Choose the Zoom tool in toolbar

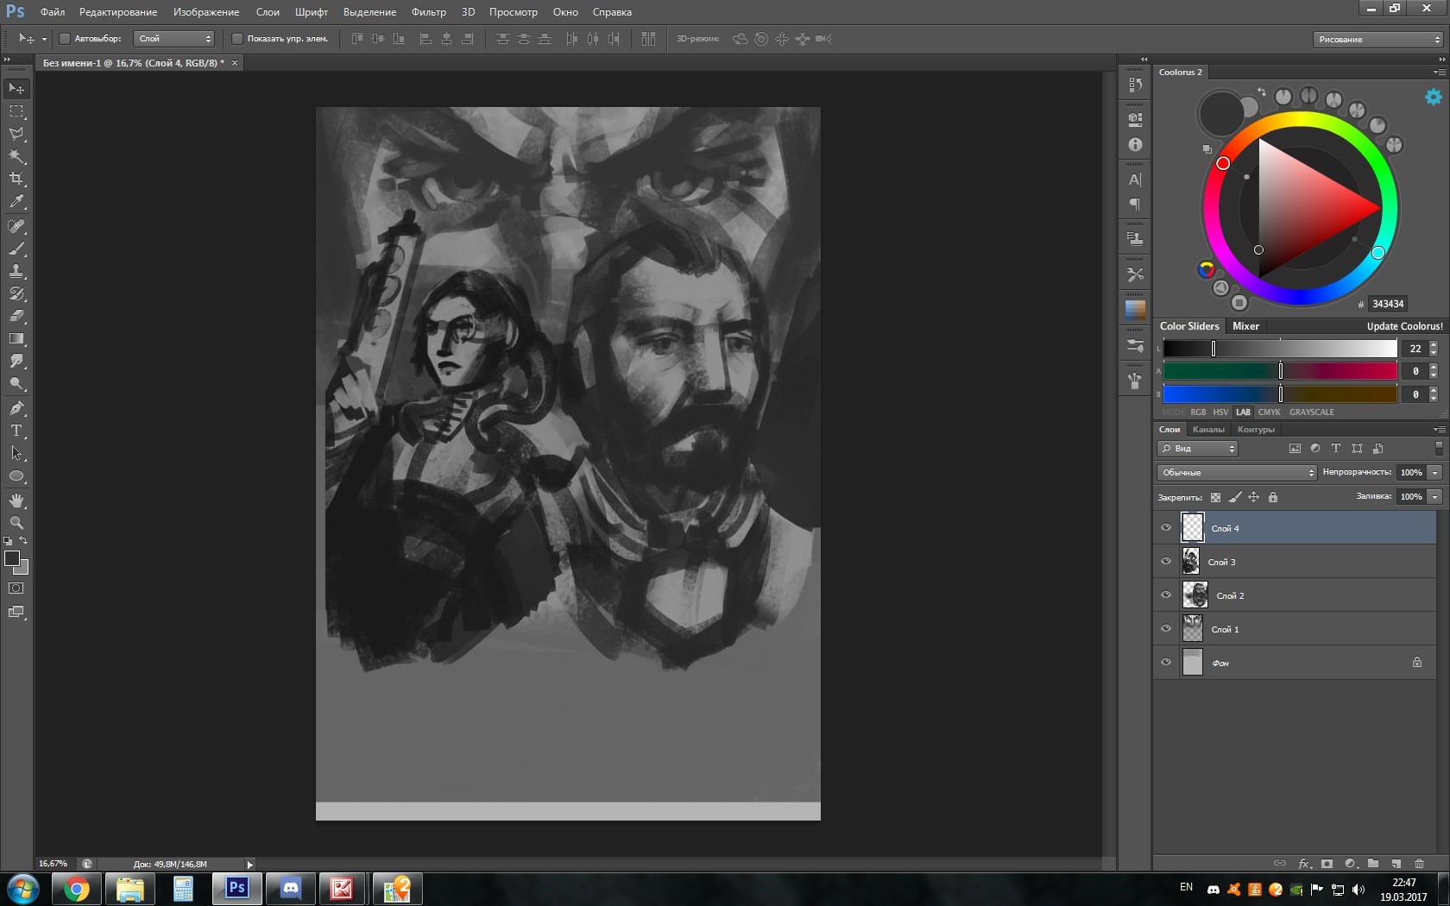click(x=16, y=523)
